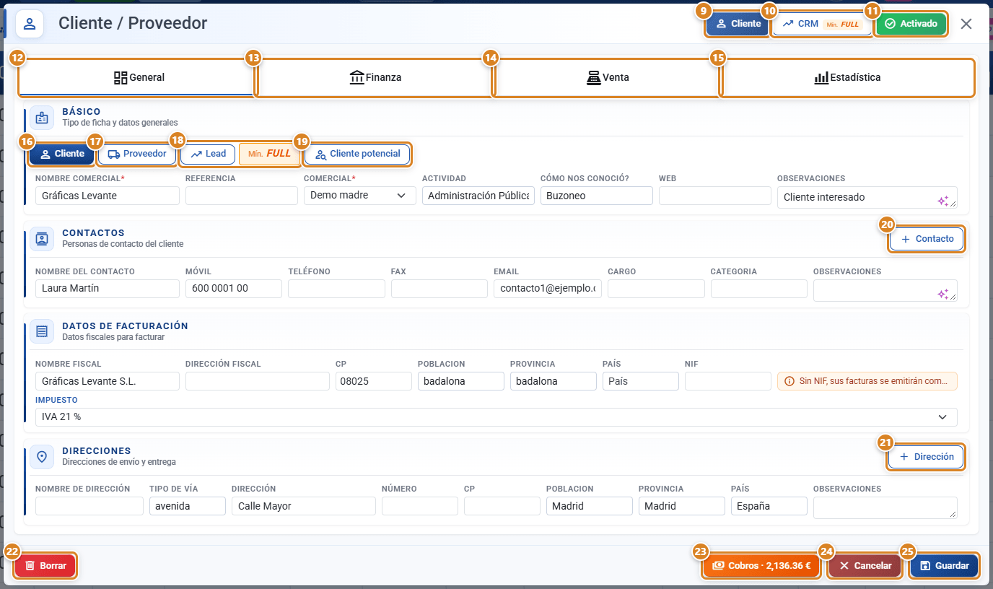Click the DIRECCIONES location pin icon
Viewport: 993px width, 589px height.
42,456
